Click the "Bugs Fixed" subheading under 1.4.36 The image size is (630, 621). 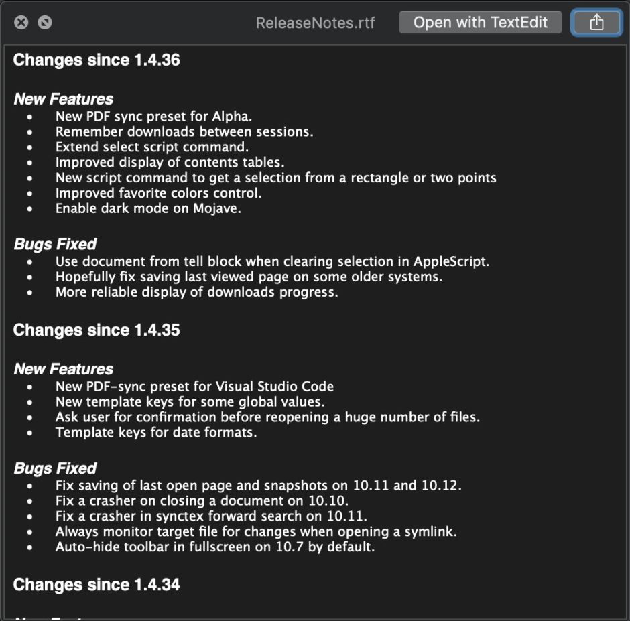(x=55, y=245)
